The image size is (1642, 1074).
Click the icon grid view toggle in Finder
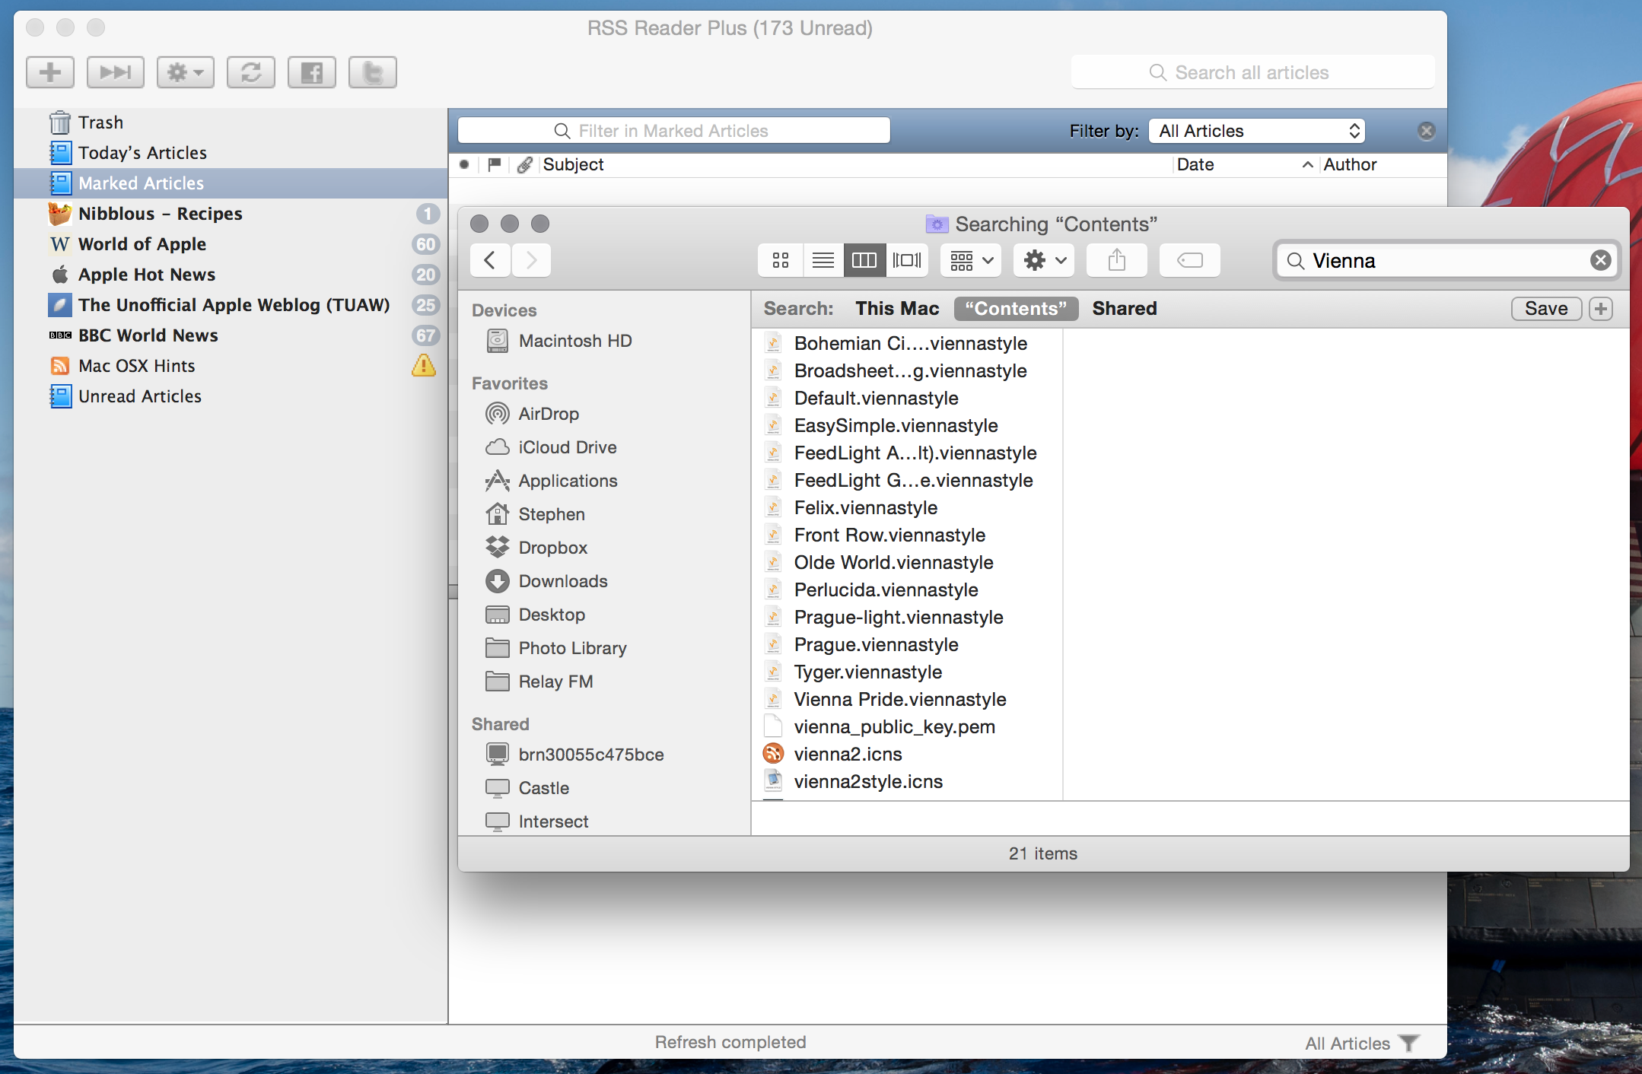tap(779, 262)
